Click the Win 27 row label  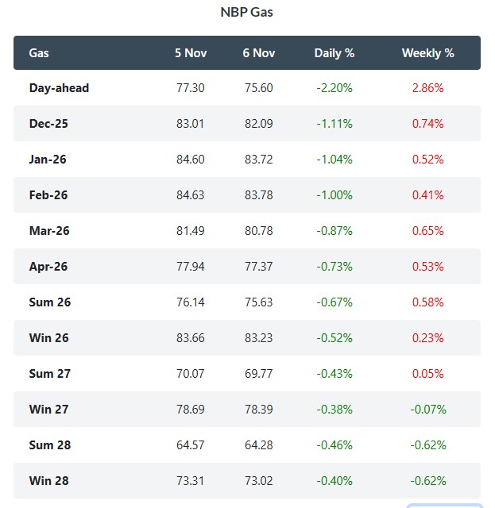click(x=48, y=410)
